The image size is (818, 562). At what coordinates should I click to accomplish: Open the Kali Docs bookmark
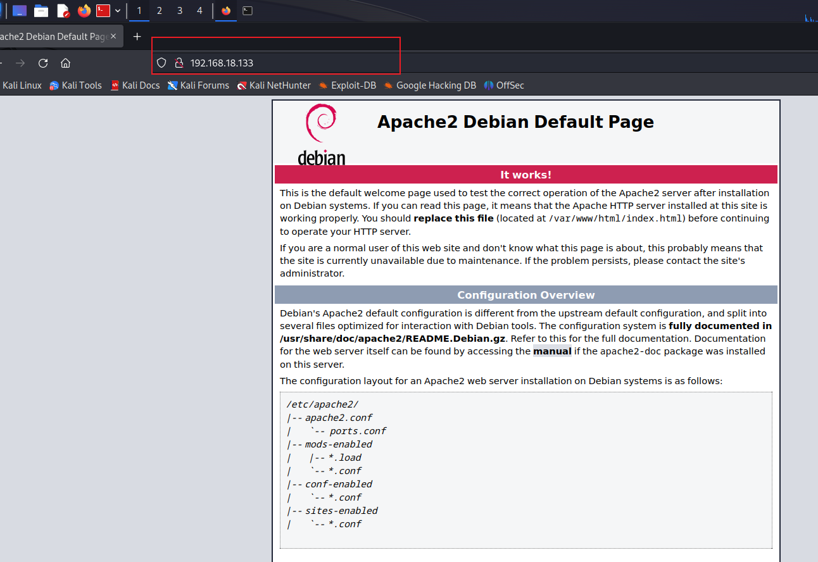click(x=135, y=85)
